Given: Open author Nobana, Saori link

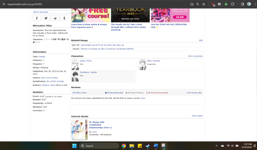Looking at the screenshot, I should coord(48,85).
